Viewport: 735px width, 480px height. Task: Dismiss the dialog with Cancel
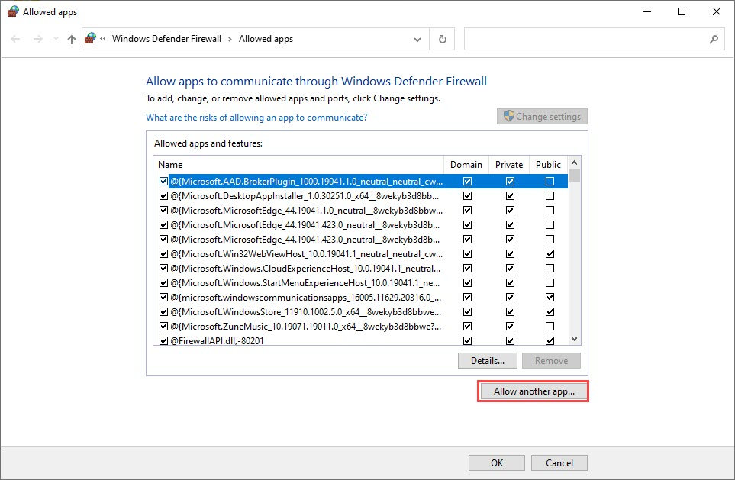(559, 462)
